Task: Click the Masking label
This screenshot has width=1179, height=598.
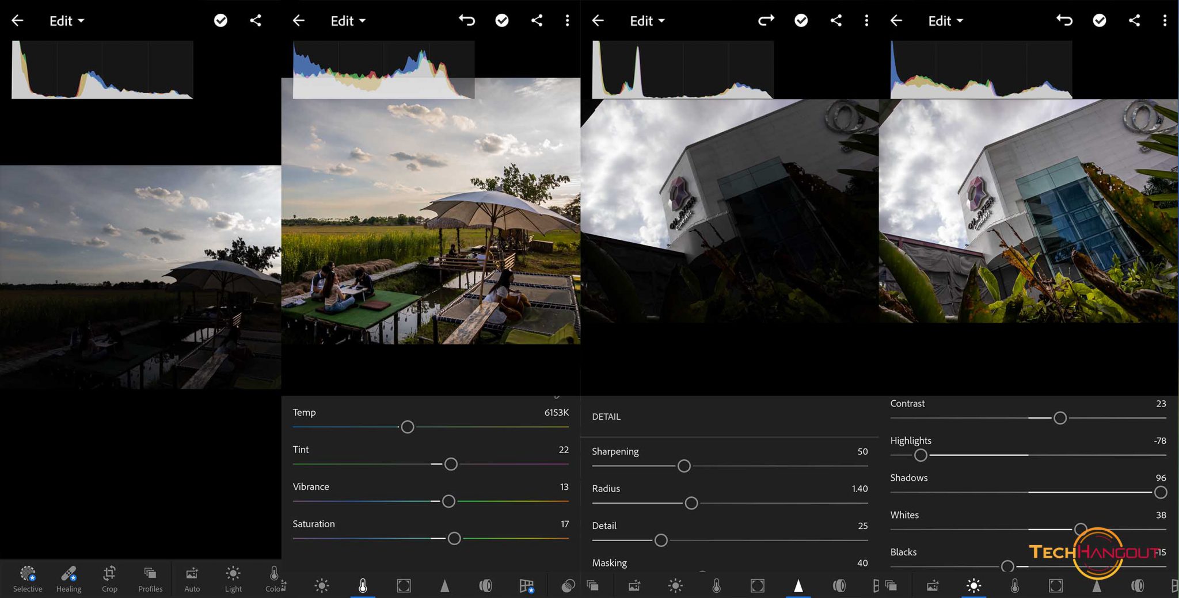Action: click(609, 563)
